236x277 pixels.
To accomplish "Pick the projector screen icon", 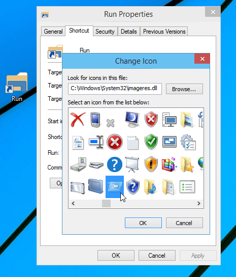I will (132, 164).
